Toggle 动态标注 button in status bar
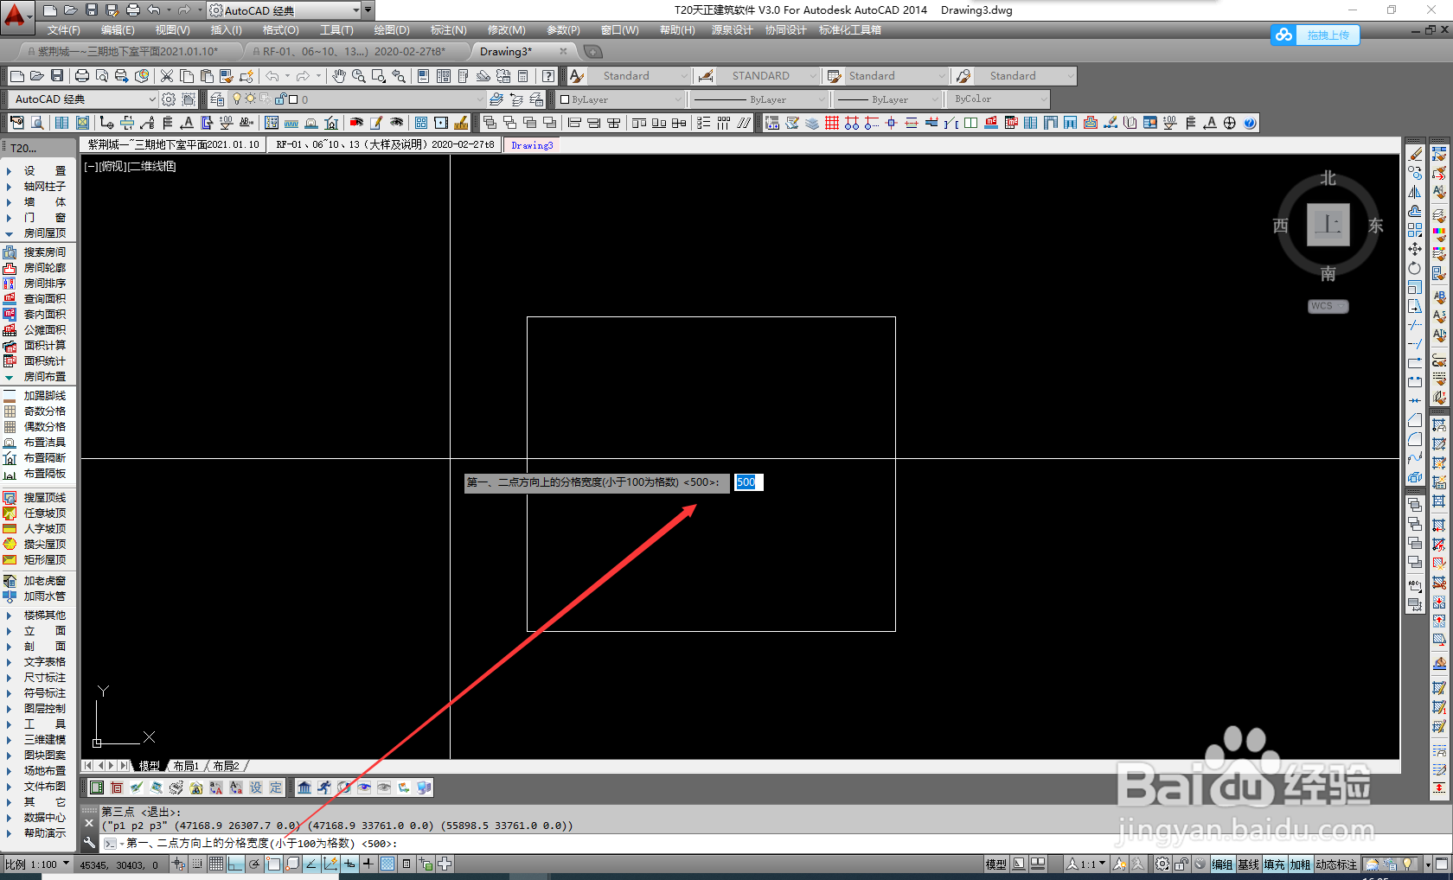The image size is (1453, 880). [1337, 864]
